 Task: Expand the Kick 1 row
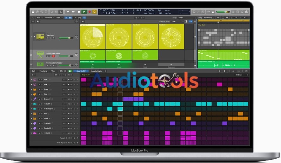pyautogui.click(x=31, y=80)
